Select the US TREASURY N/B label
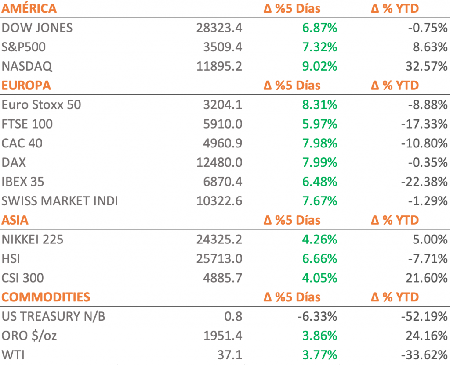450x365 pixels. (x=54, y=317)
